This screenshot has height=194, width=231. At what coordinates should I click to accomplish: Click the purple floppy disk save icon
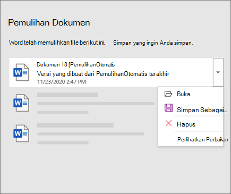coord(168,108)
